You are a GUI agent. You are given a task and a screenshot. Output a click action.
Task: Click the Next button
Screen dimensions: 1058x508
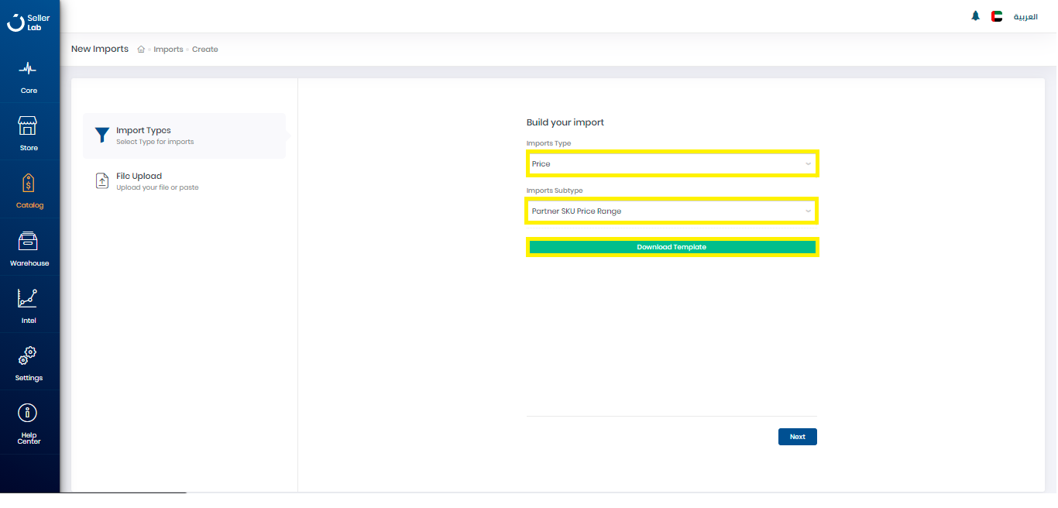click(797, 437)
